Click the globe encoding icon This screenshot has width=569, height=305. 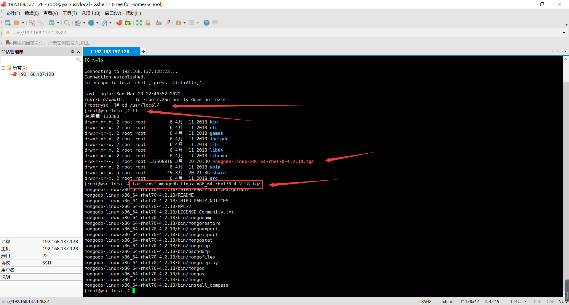point(91,23)
